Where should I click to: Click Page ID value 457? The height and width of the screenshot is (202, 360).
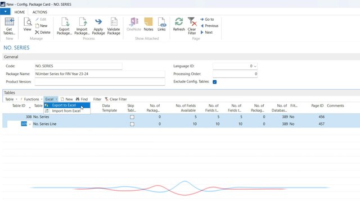(x=321, y=124)
